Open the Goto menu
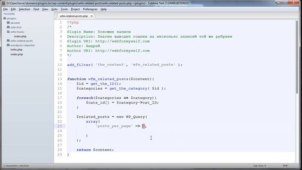Viewport: 302px width, 170px height. (55, 9)
